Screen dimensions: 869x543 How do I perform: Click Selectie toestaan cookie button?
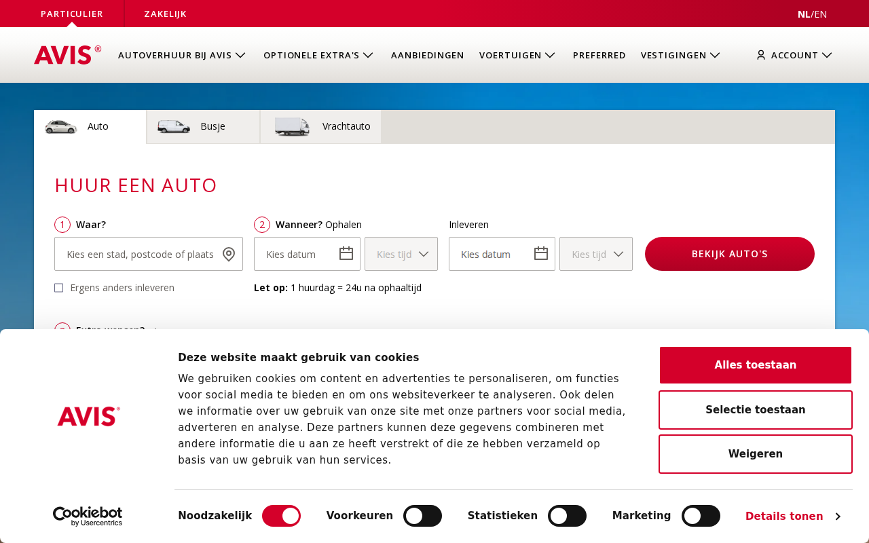(x=756, y=410)
